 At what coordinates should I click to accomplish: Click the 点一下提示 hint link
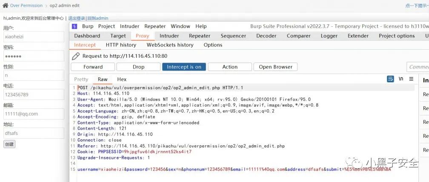[417, 6]
